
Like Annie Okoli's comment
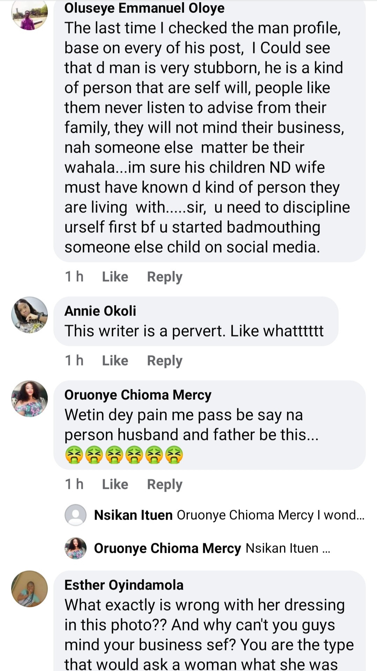[115, 361]
